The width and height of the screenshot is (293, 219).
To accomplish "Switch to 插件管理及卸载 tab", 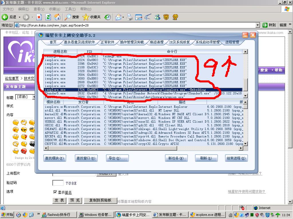I will click(x=132, y=42).
